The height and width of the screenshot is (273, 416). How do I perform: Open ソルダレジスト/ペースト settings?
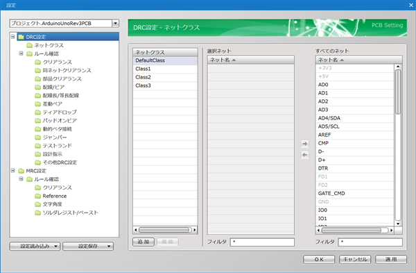[70, 213]
